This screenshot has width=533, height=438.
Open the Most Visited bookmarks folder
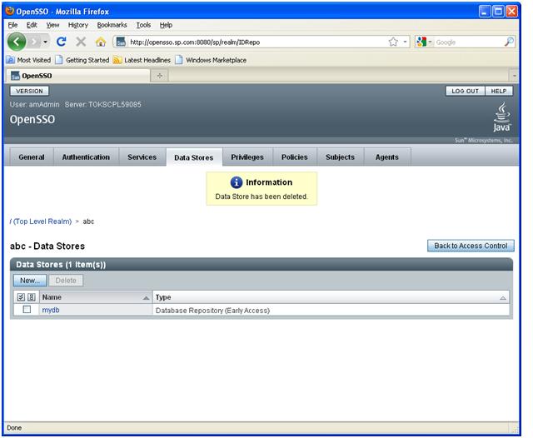(28, 60)
